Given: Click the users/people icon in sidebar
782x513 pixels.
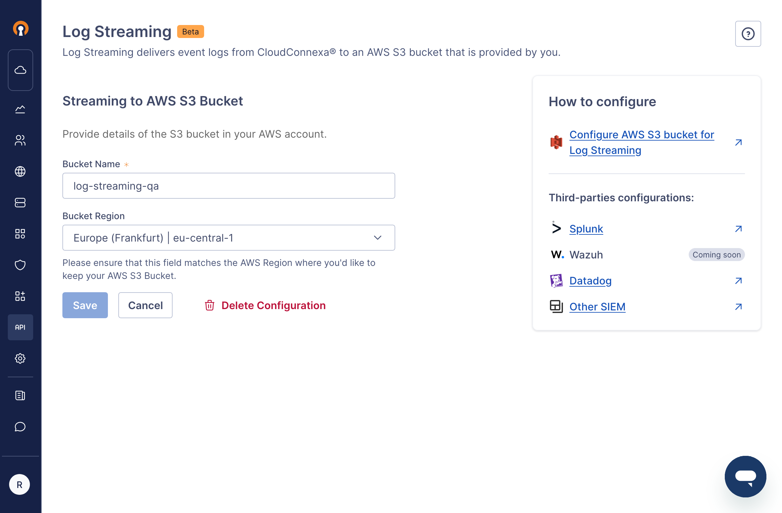Looking at the screenshot, I should point(20,140).
